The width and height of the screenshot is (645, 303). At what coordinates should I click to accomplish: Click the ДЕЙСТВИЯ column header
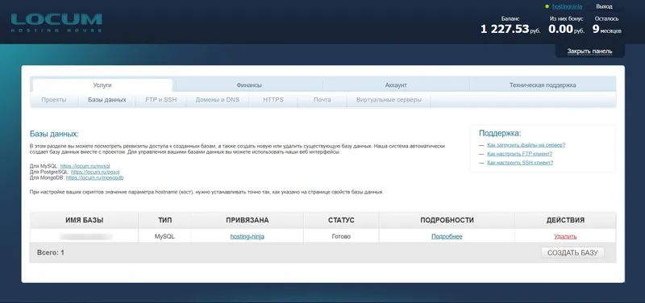pos(565,220)
